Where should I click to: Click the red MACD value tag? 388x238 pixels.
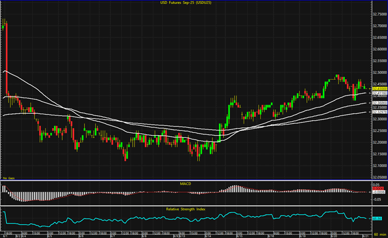pyautogui.click(x=379, y=189)
